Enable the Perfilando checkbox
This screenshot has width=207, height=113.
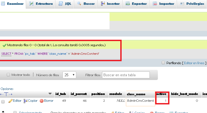pyautogui.click(x=163, y=63)
